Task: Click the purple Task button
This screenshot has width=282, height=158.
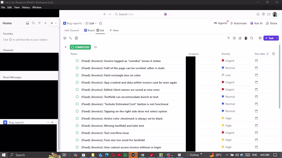Action: click(x=269, y=38)
